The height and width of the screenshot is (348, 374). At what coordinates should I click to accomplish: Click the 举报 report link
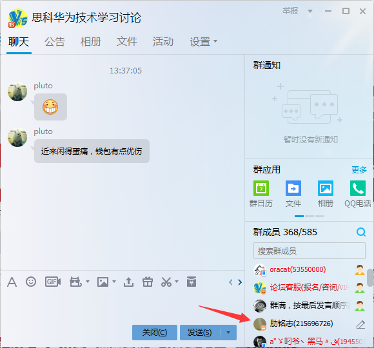click(x=290, y=11)
